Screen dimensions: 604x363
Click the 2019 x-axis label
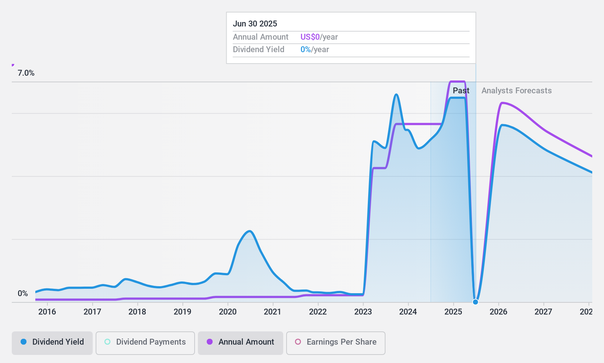point(182,312)
